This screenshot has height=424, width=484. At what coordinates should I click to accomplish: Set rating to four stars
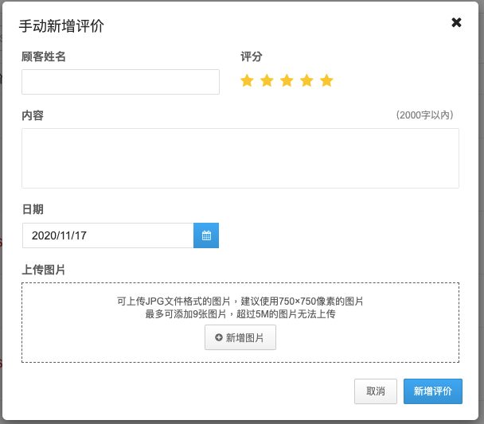coord(306,81)
